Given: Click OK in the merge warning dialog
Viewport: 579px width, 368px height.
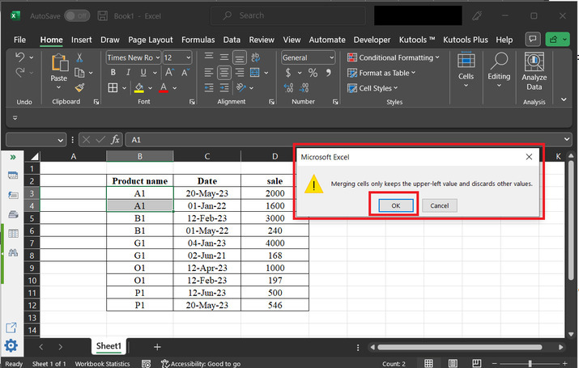Looking at the screenshot, I should 395,205.
